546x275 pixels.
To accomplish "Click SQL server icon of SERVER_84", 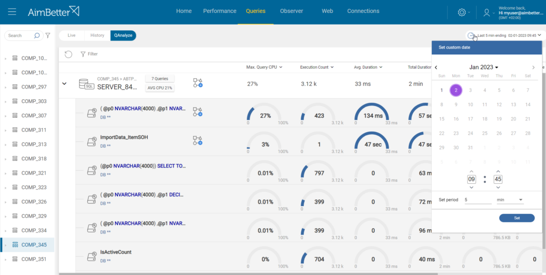I will click(x=86, y=84).
